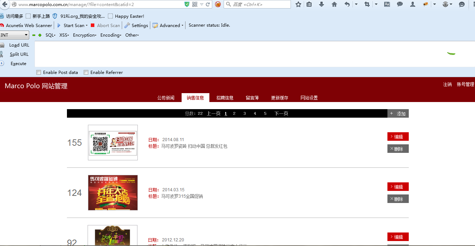The height and width of the screenshot is (246, 475).
Task: Click the Aa text reader icon
Action: (x=387, y=4)
